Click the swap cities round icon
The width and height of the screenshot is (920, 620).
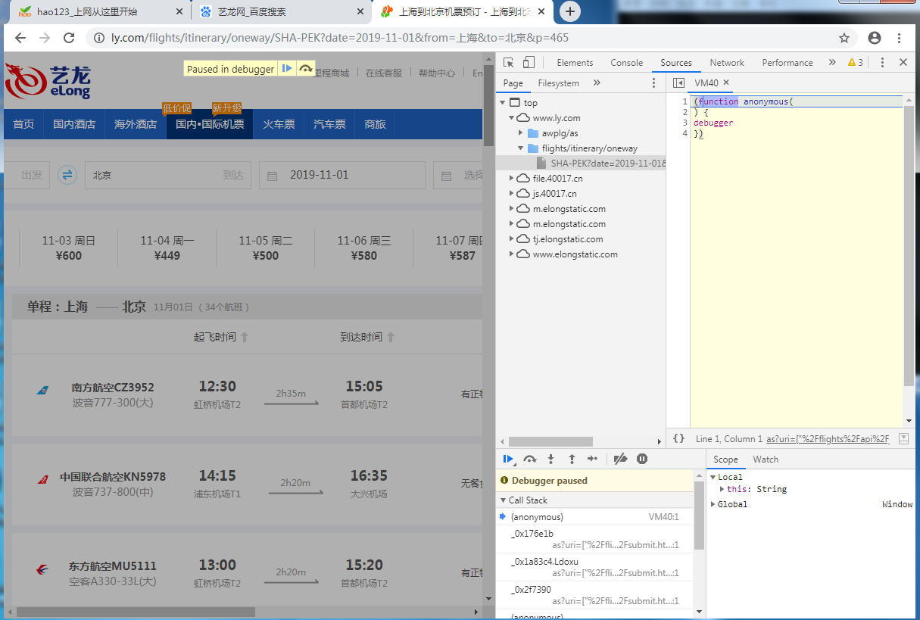tap(67, 175)
